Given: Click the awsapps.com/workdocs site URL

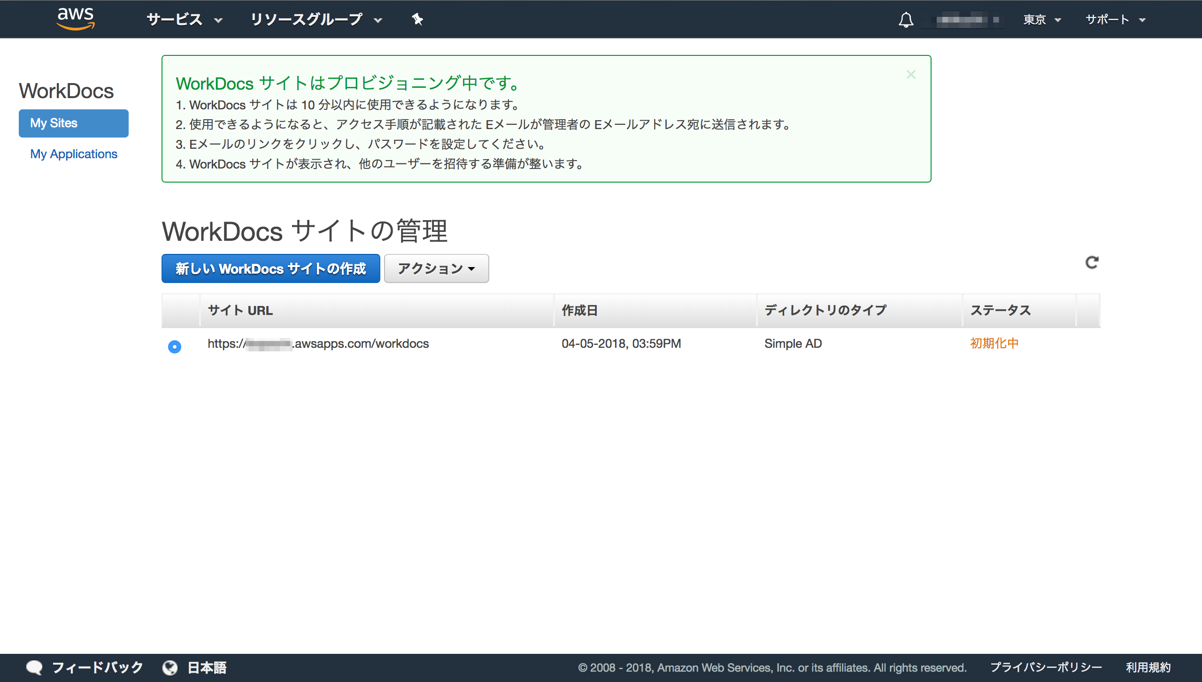Looking at the screenshot, I should (317, 344).
